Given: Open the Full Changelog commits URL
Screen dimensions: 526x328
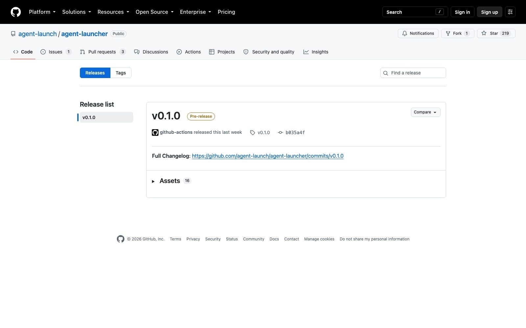Looking at the screenshot, I should point(268,156).
